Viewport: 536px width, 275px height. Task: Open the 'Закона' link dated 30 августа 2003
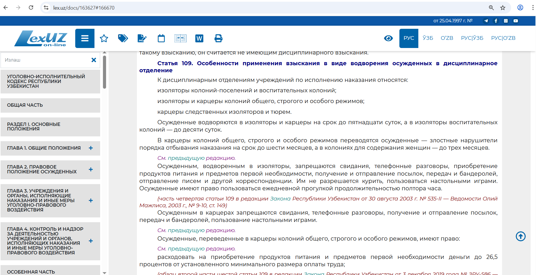tap(280, 199)
